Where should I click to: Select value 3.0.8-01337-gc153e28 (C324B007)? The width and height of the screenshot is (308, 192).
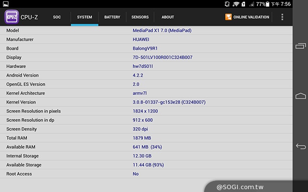(x=169, y=102)
